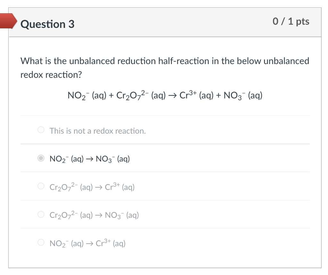This screenshot has width=328, height=275.
Task: Pick the NO2- to Cr3+ answer option
Action: click(x=41, y=242)
